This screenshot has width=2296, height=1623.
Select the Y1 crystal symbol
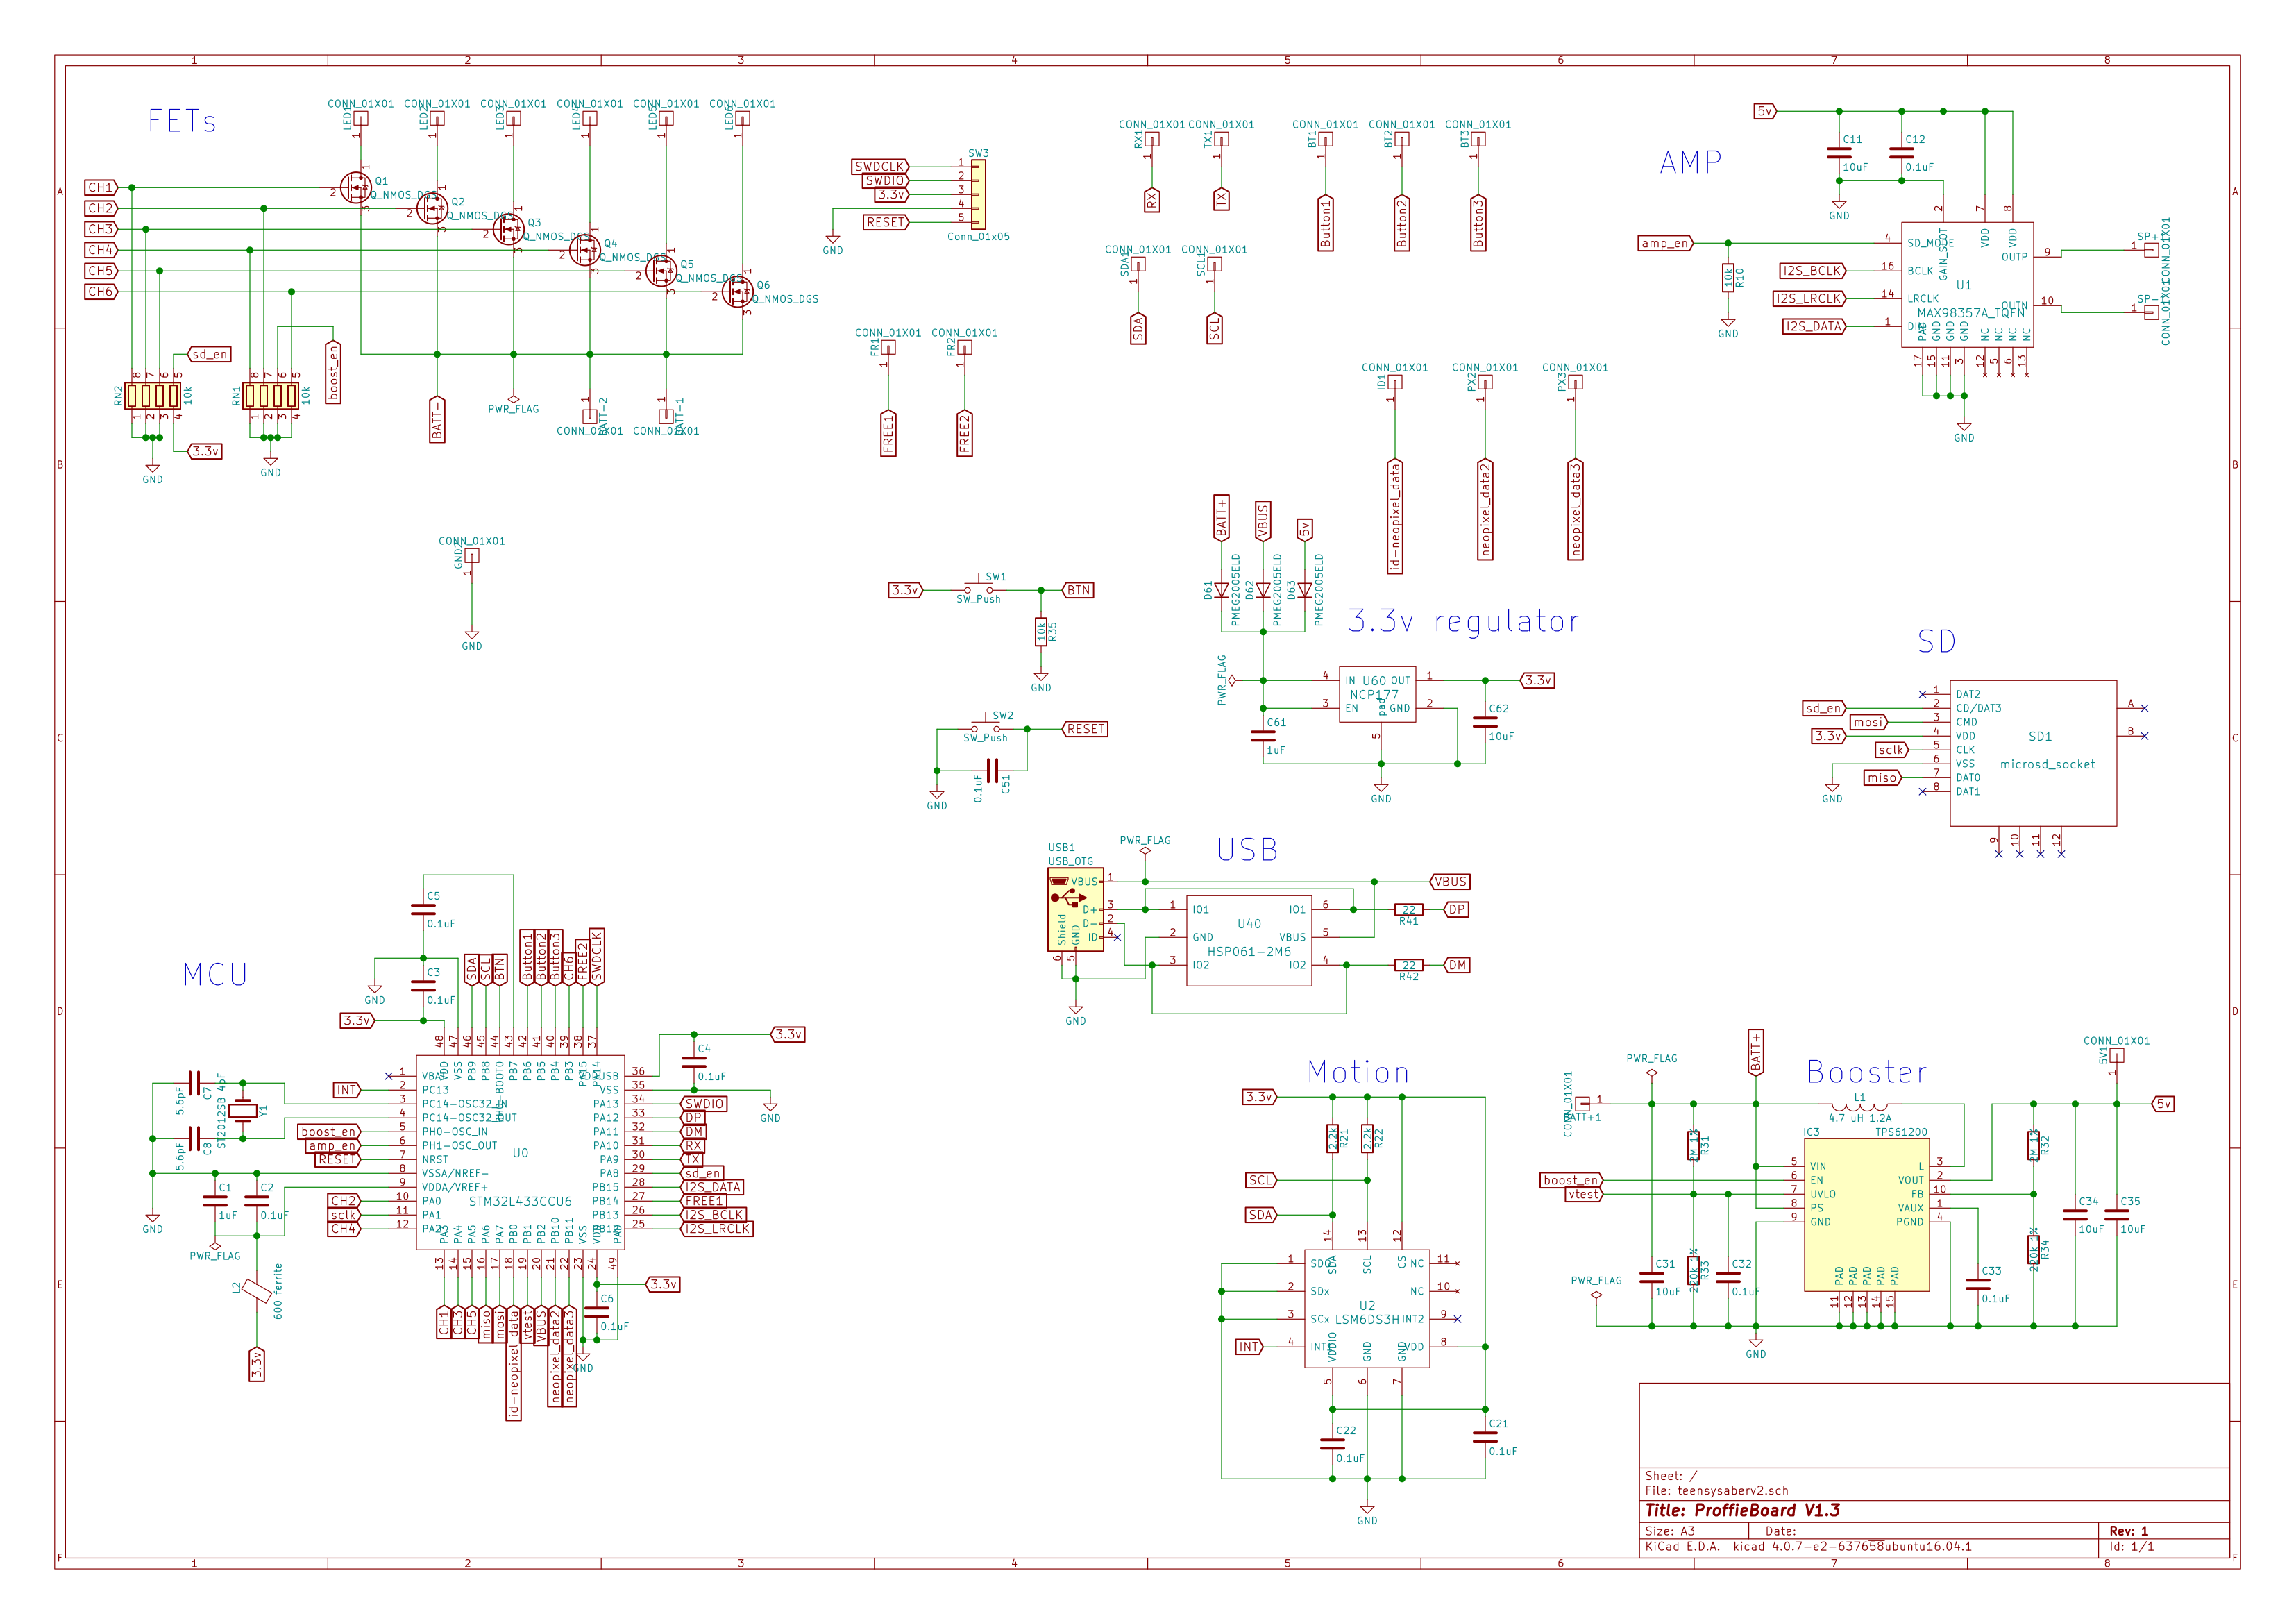(242, 1110)
